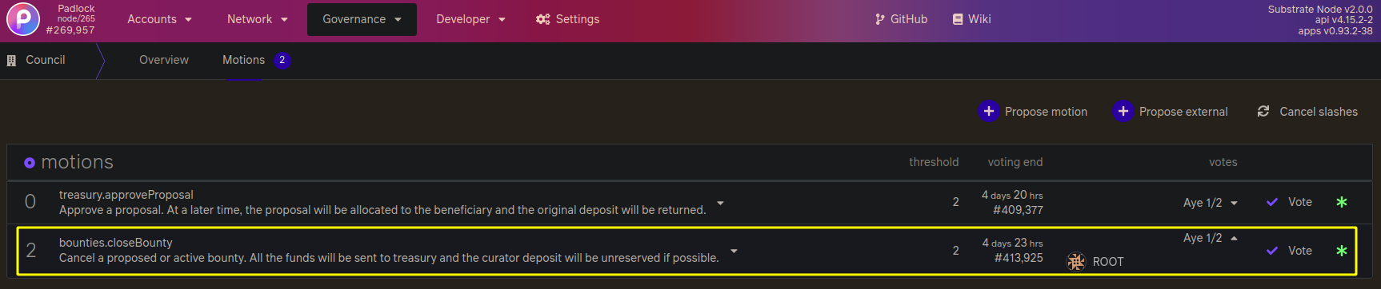Expand treasury.approveProposal details arrow
Viewport: 1381px width, 289px height.
pos(720,203)
